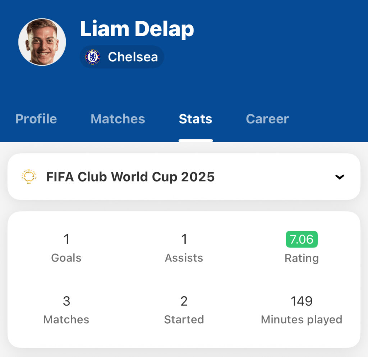Image resolution: width=368 pixels, height=357 pixels.
Task: Tap the Started stat of 2
Action: (x=184, y=301)
